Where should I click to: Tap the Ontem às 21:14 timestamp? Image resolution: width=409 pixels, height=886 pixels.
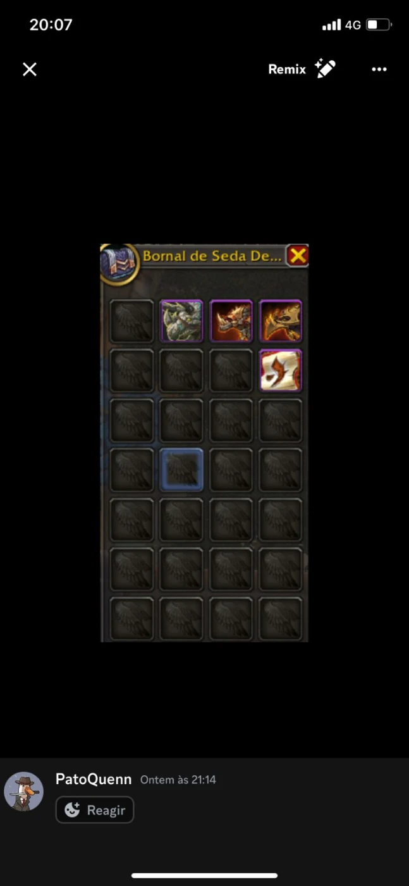[178, 780]
